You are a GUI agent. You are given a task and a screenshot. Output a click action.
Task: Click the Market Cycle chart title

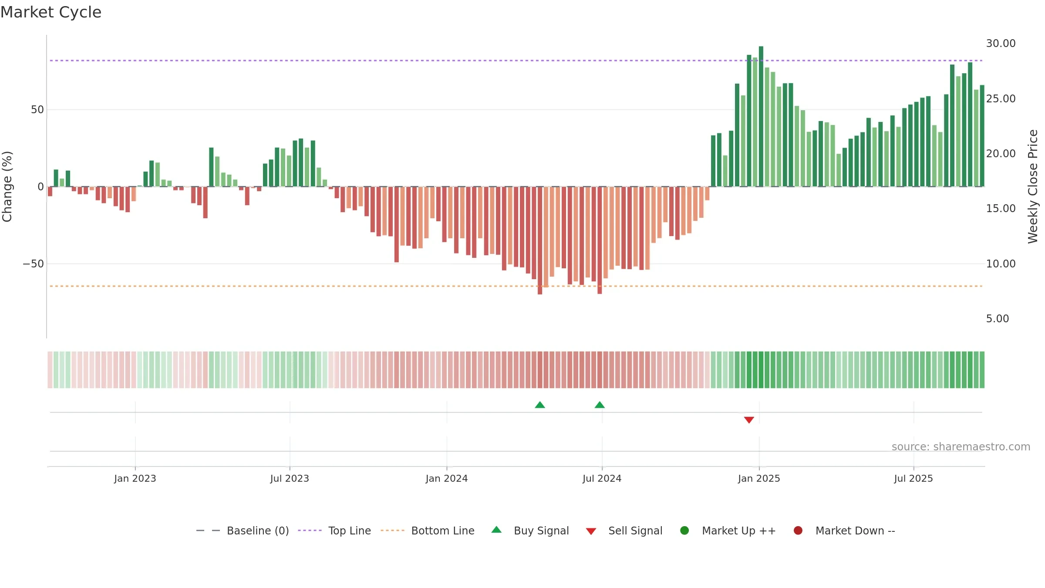[51, 12]
